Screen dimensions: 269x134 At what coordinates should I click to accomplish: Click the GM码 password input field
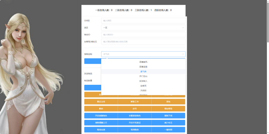143,21
